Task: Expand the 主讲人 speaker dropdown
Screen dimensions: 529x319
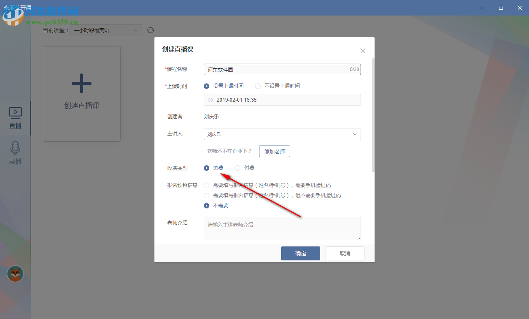Action: [354, 133]
